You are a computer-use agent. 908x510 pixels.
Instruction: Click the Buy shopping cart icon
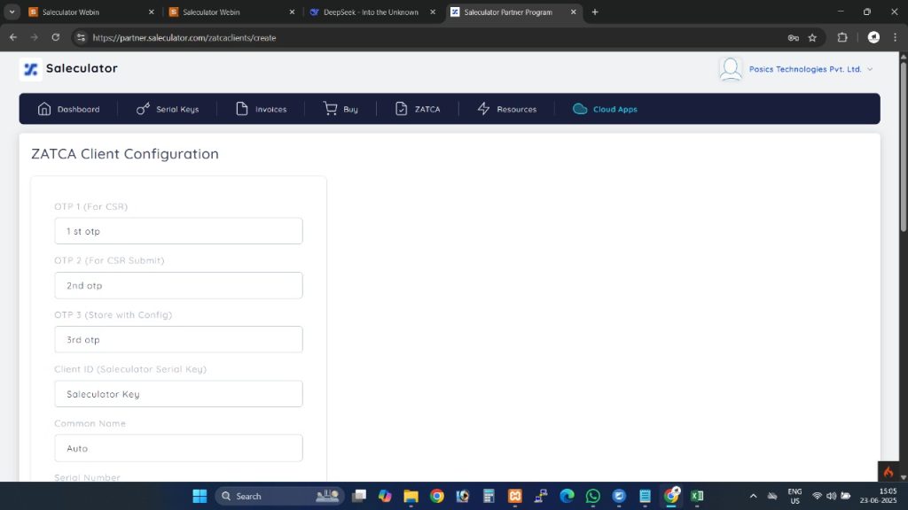tap(331, 109)
